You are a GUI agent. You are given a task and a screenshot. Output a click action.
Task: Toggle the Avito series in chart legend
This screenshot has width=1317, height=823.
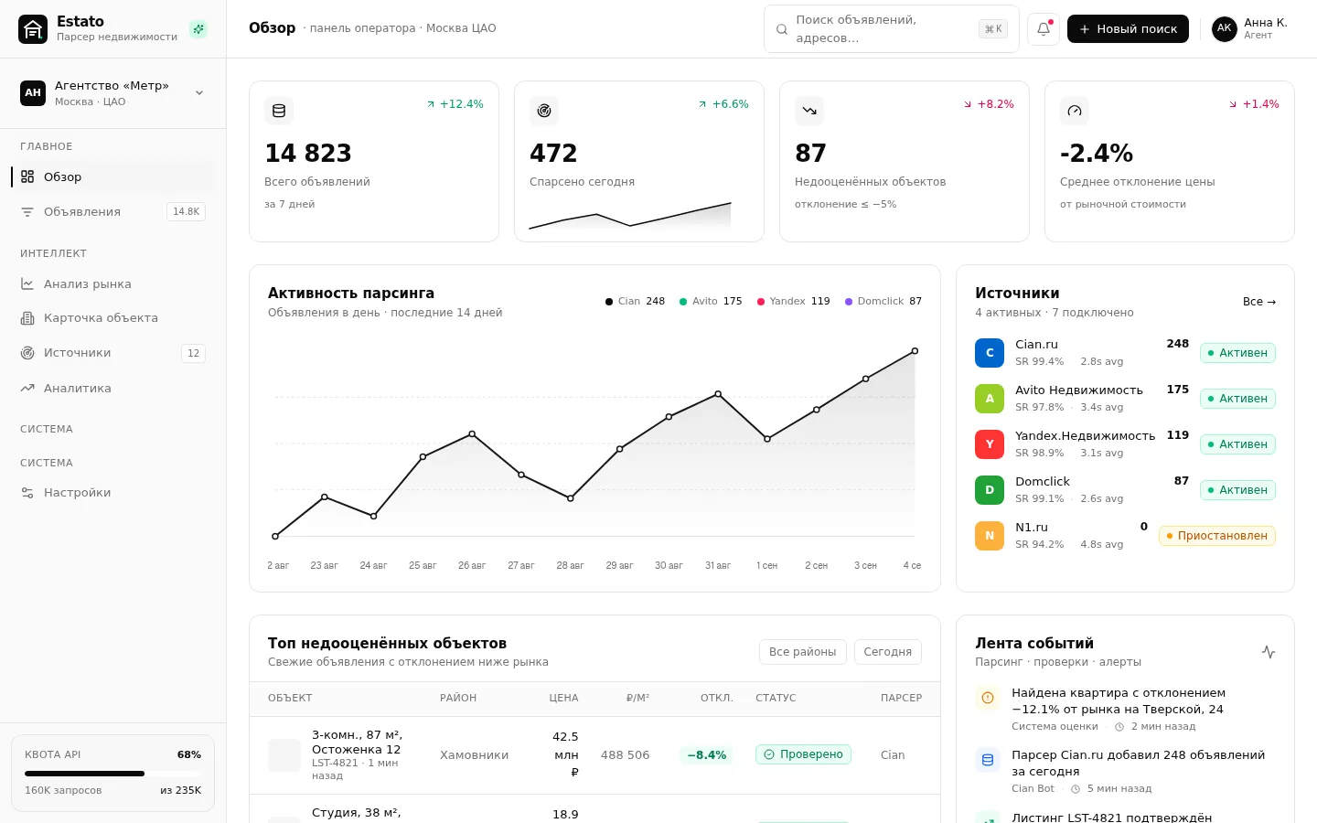click(711, 302)
